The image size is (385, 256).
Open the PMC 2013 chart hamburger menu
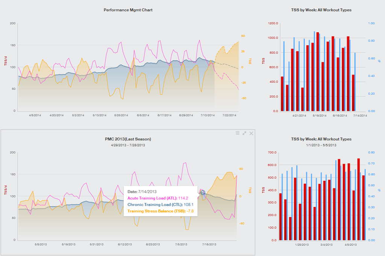pos(238,133)
